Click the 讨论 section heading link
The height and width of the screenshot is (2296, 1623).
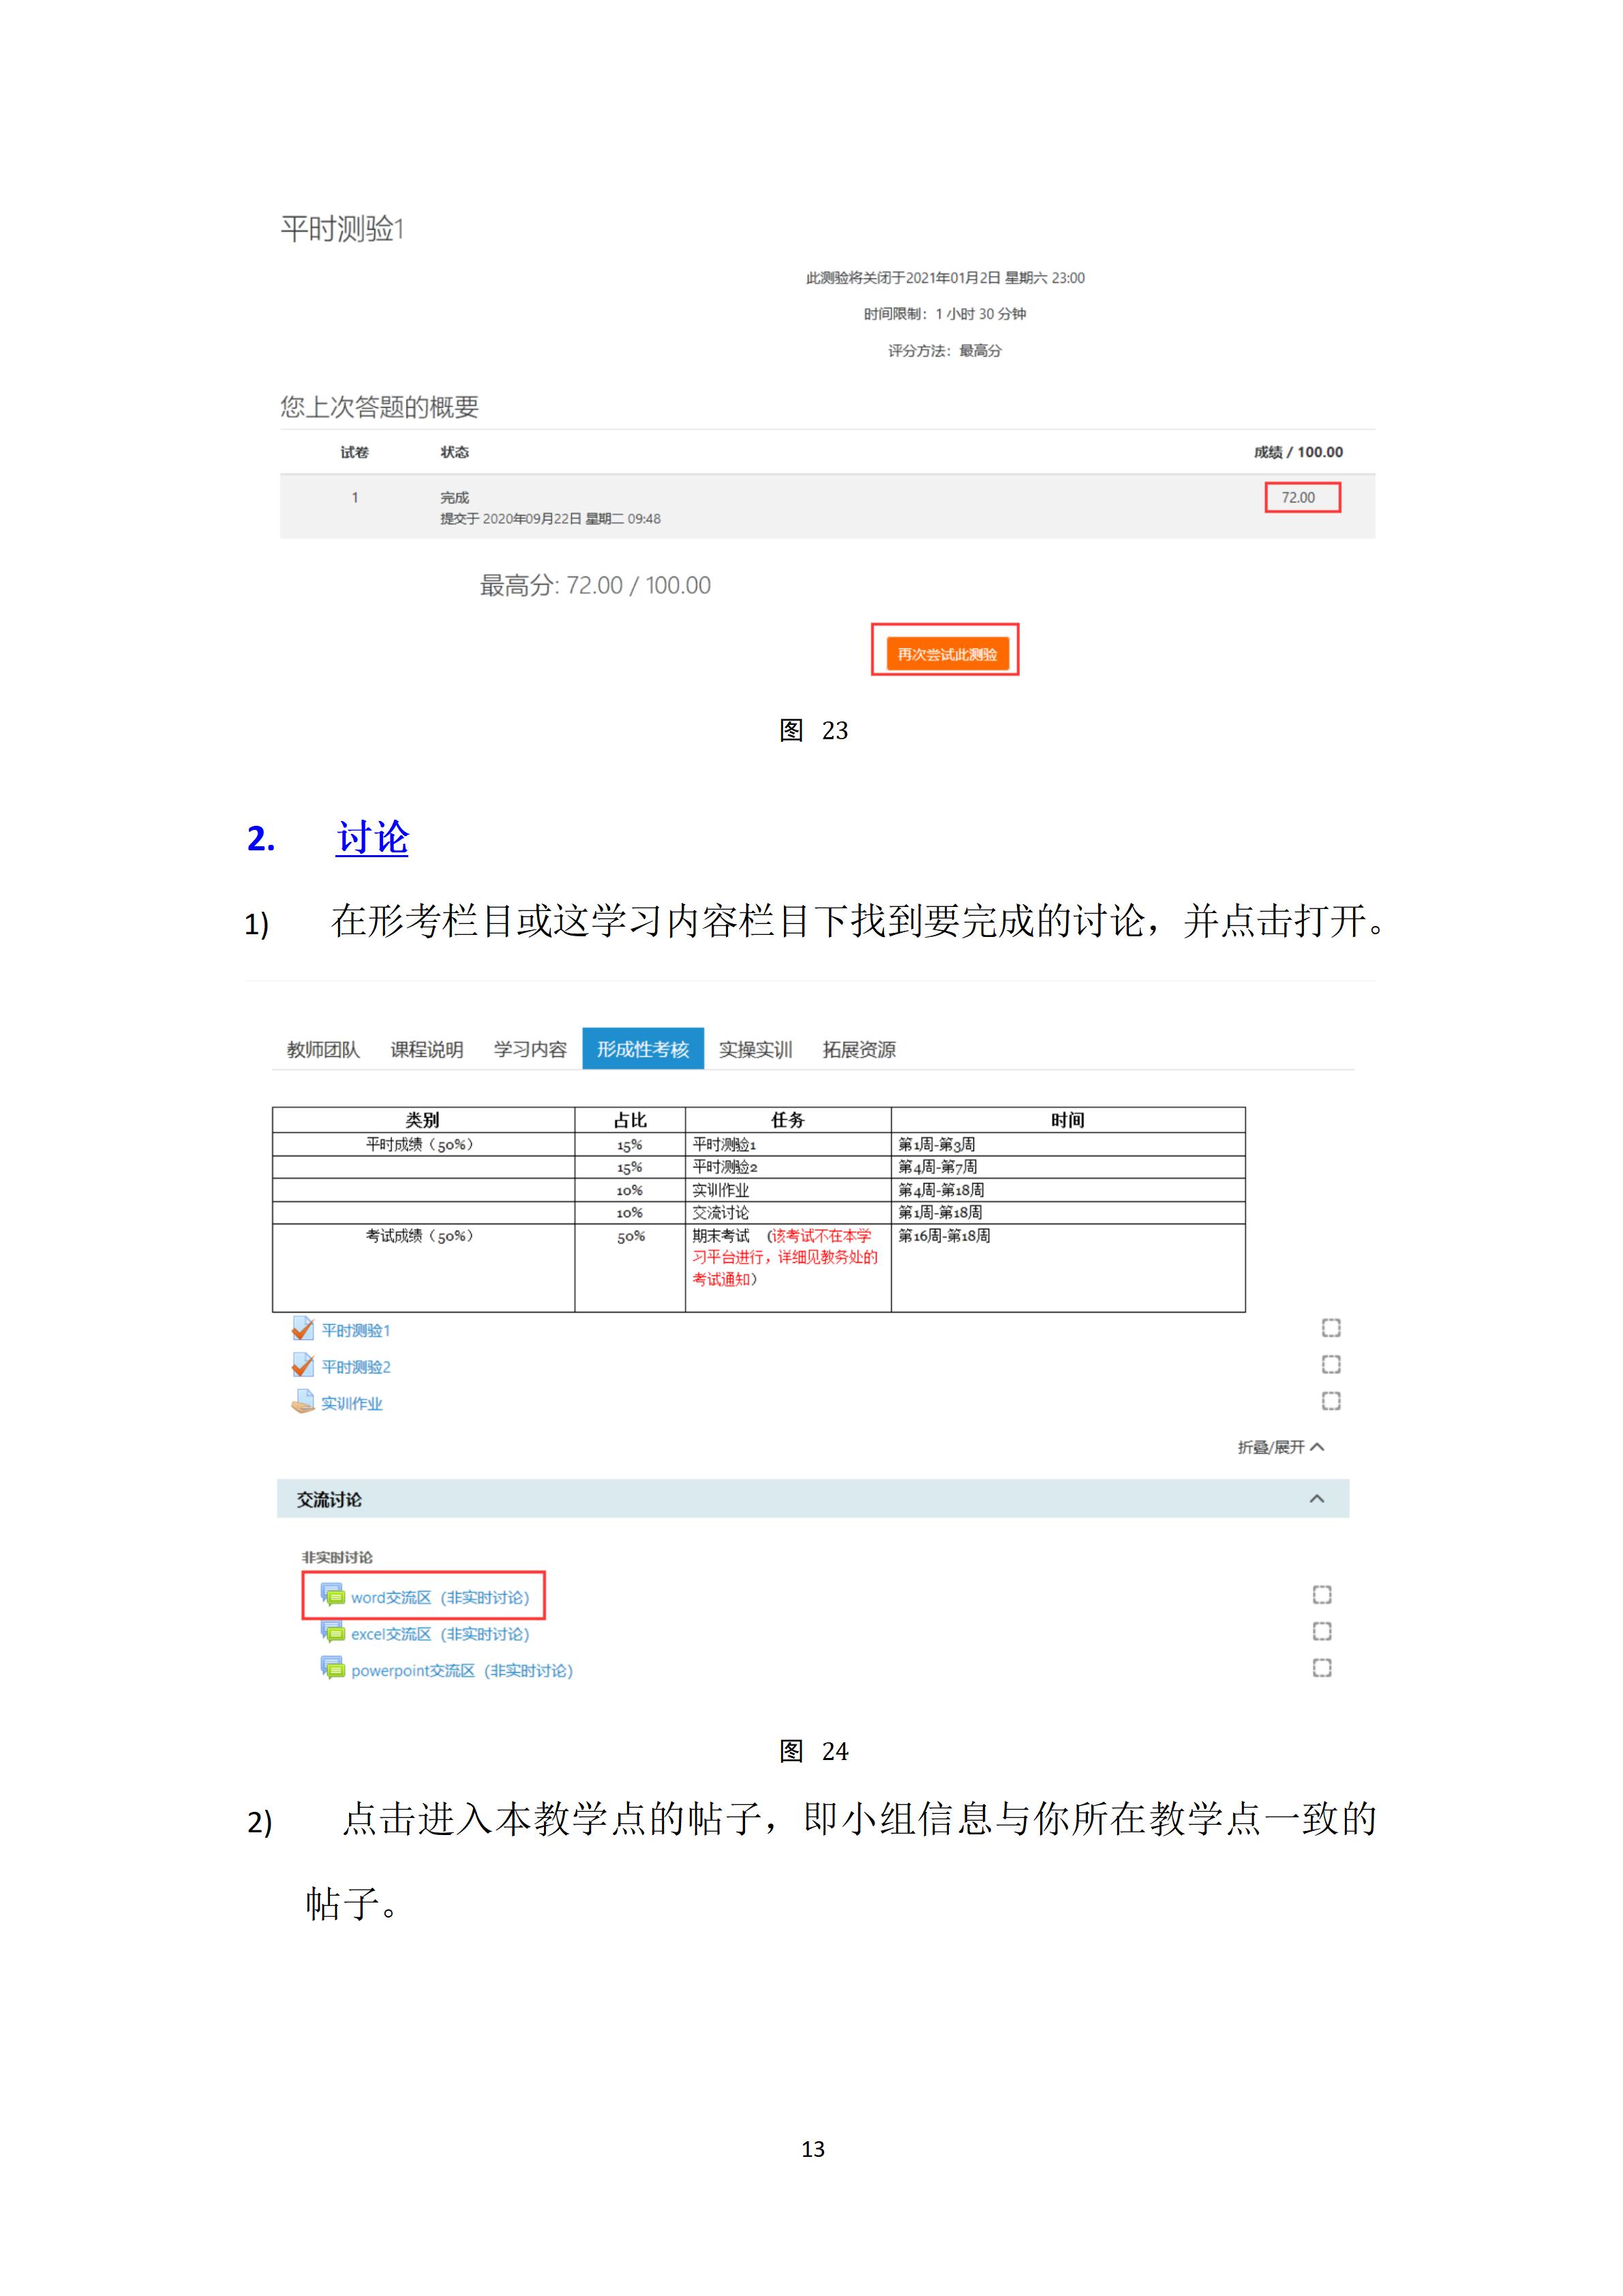(x=371, y=838)
